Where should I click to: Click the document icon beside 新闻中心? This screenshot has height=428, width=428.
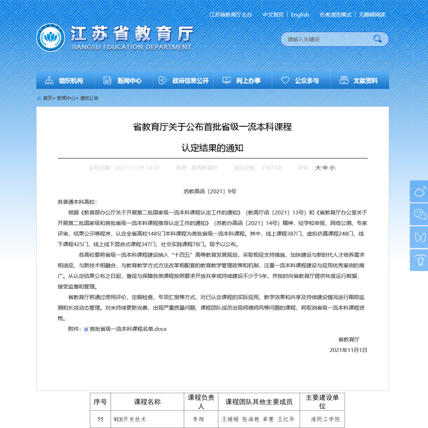point(108,80)
